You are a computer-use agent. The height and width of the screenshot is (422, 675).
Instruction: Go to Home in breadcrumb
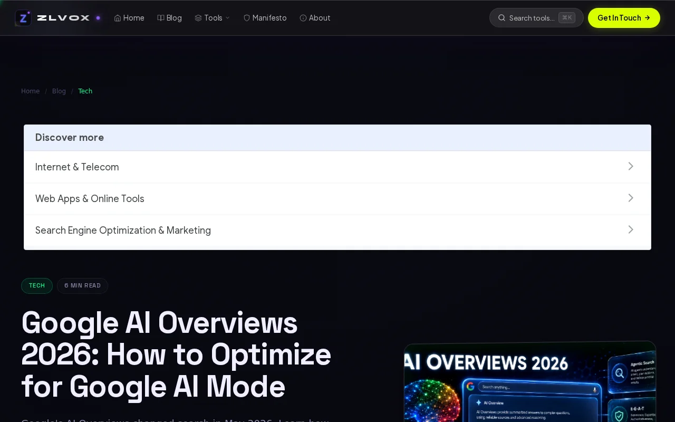[31, 91]
